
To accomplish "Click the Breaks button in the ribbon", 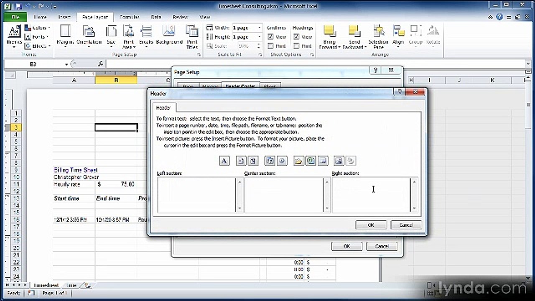I will click(146, 37).
